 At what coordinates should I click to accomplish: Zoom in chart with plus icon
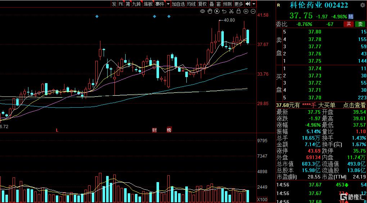point(246,11)
